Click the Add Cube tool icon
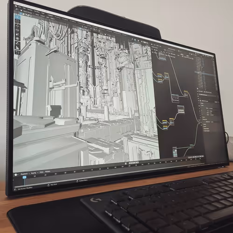The image size is (233, 233). [18, 53]
